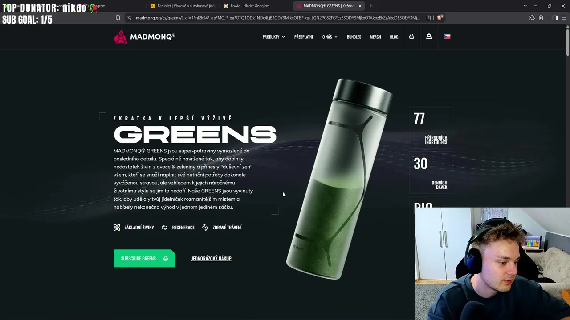Click the basket icon on Subscribe Greens button
The width and height of the screenshot is (570, 320).
tap(166, 259)
